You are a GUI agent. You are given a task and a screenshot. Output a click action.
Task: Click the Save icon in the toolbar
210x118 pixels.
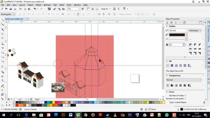pyautogui.click(x=11, y=9)
